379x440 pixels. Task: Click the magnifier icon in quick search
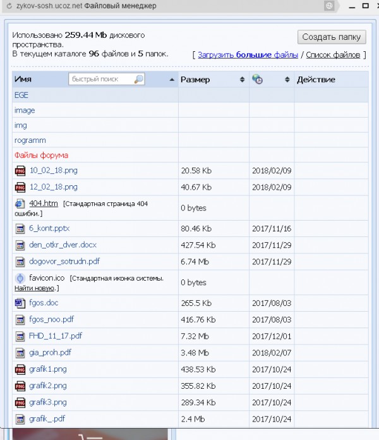point(139,79)
